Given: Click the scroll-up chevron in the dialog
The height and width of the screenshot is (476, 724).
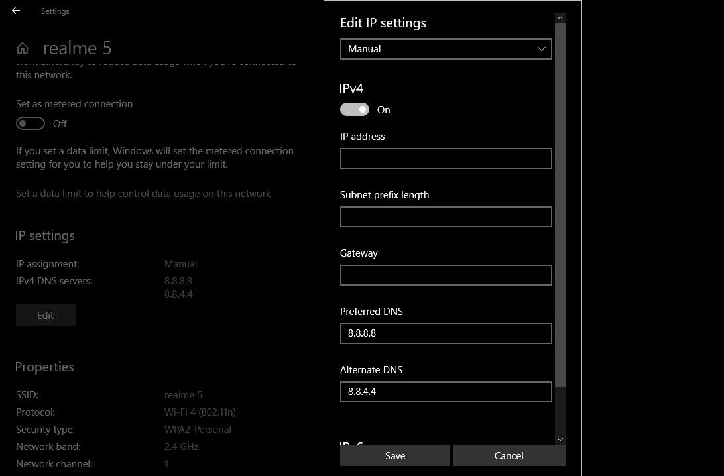Looking at the screenshot, I should coord(560,17).
